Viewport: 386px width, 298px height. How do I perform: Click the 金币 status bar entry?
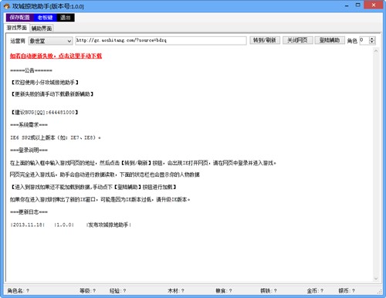(315, 291)
